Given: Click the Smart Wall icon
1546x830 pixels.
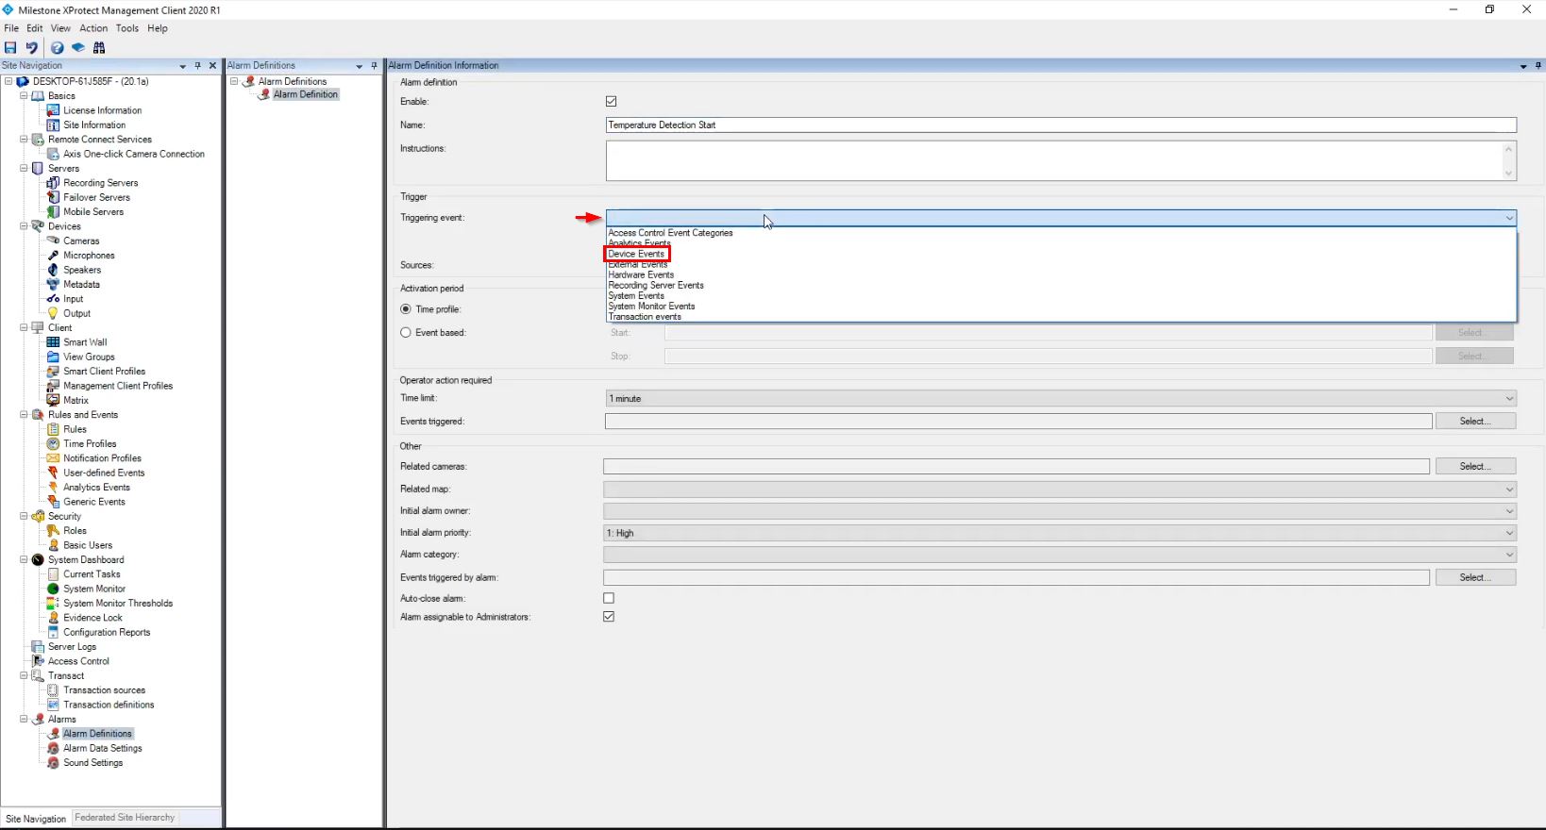Looking at the screenshot, I should 54,342.
